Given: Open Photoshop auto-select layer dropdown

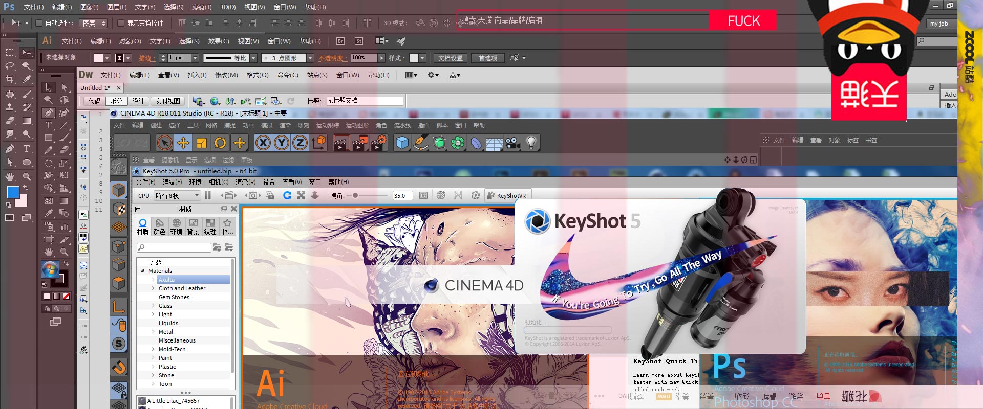Looking at the screenshot, I should click(x=94, y=23).
